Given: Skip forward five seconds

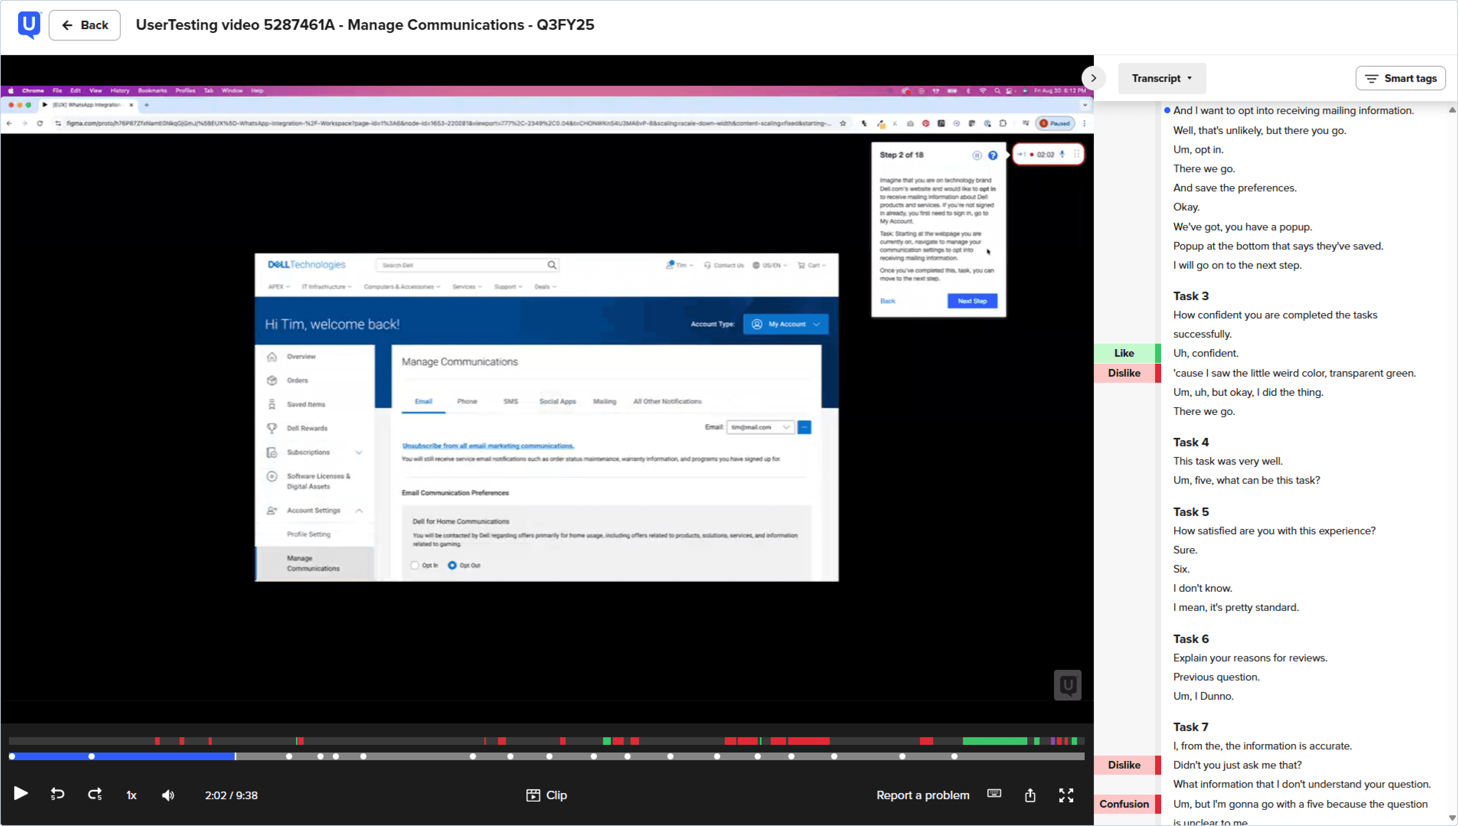Looking at the screenshot, I should pyautogui.click(x=95, y=794).
